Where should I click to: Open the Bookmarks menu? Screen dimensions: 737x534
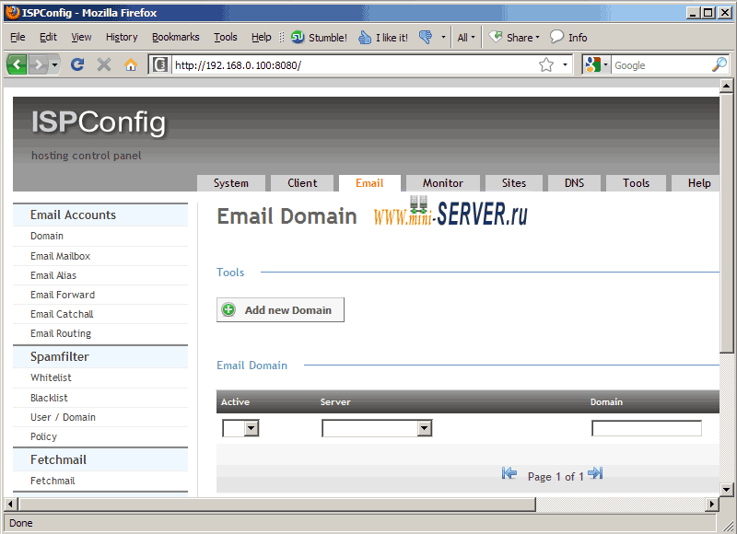[x=175, y=37]
